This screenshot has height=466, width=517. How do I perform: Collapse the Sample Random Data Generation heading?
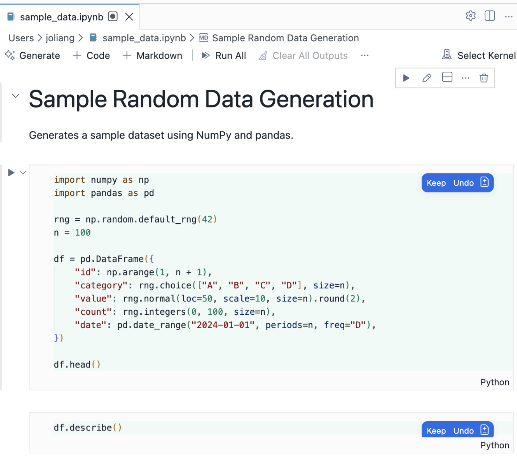16,95
